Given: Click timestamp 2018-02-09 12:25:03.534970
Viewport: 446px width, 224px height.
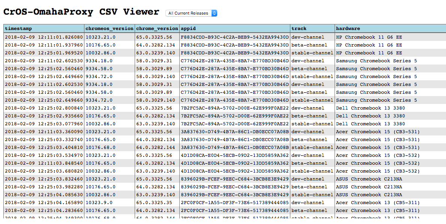Looking at the screenshot, I should click(44, 155).
